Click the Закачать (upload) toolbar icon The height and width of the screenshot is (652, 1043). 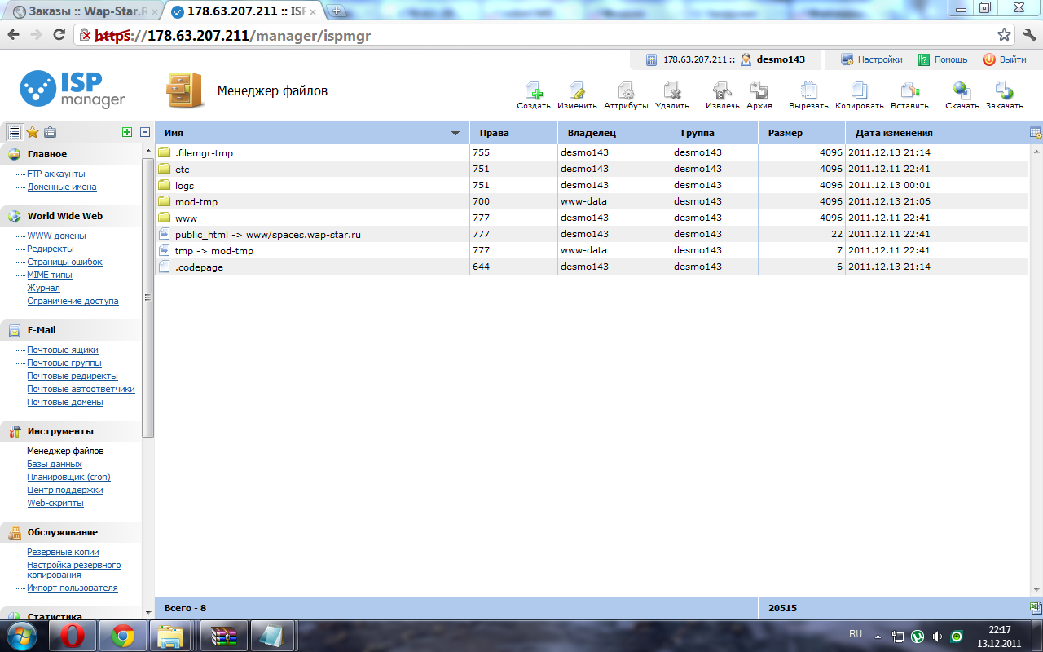(x=1004, y=91)
